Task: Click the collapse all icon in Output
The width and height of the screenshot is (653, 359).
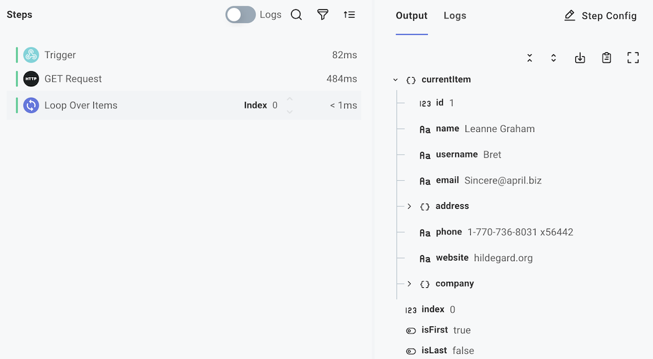Action: tap(530, 58)
